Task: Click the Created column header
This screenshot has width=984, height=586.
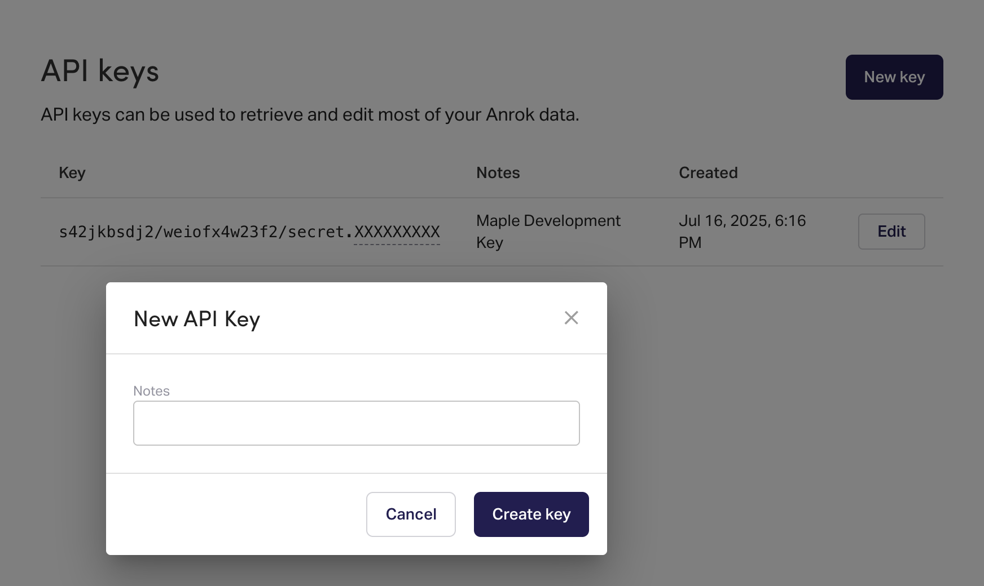Action: (x=708, y=173)
